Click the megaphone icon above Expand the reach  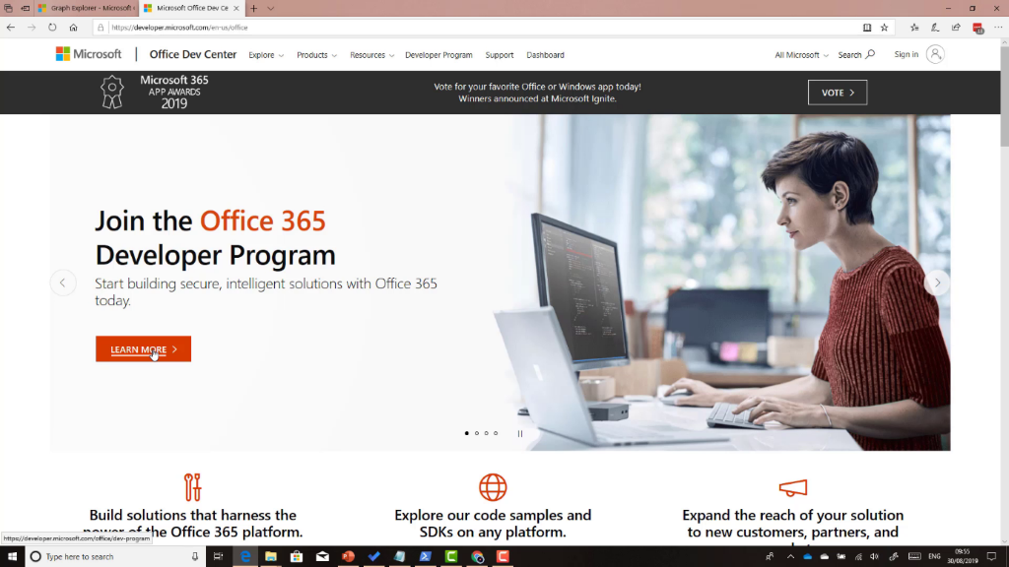[x=793, y=488]
